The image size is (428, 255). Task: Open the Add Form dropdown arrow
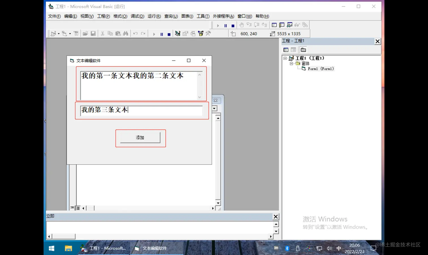pos(70,34)
